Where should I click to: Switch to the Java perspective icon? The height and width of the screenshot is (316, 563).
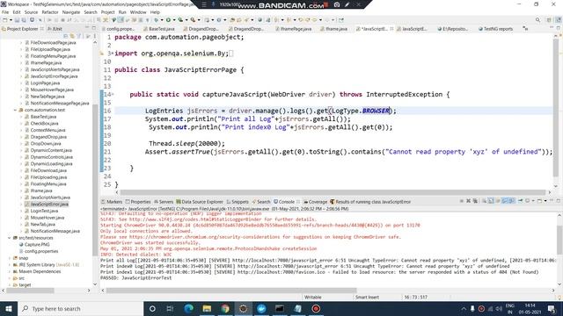pyautogui.click(x=559, y=20)
